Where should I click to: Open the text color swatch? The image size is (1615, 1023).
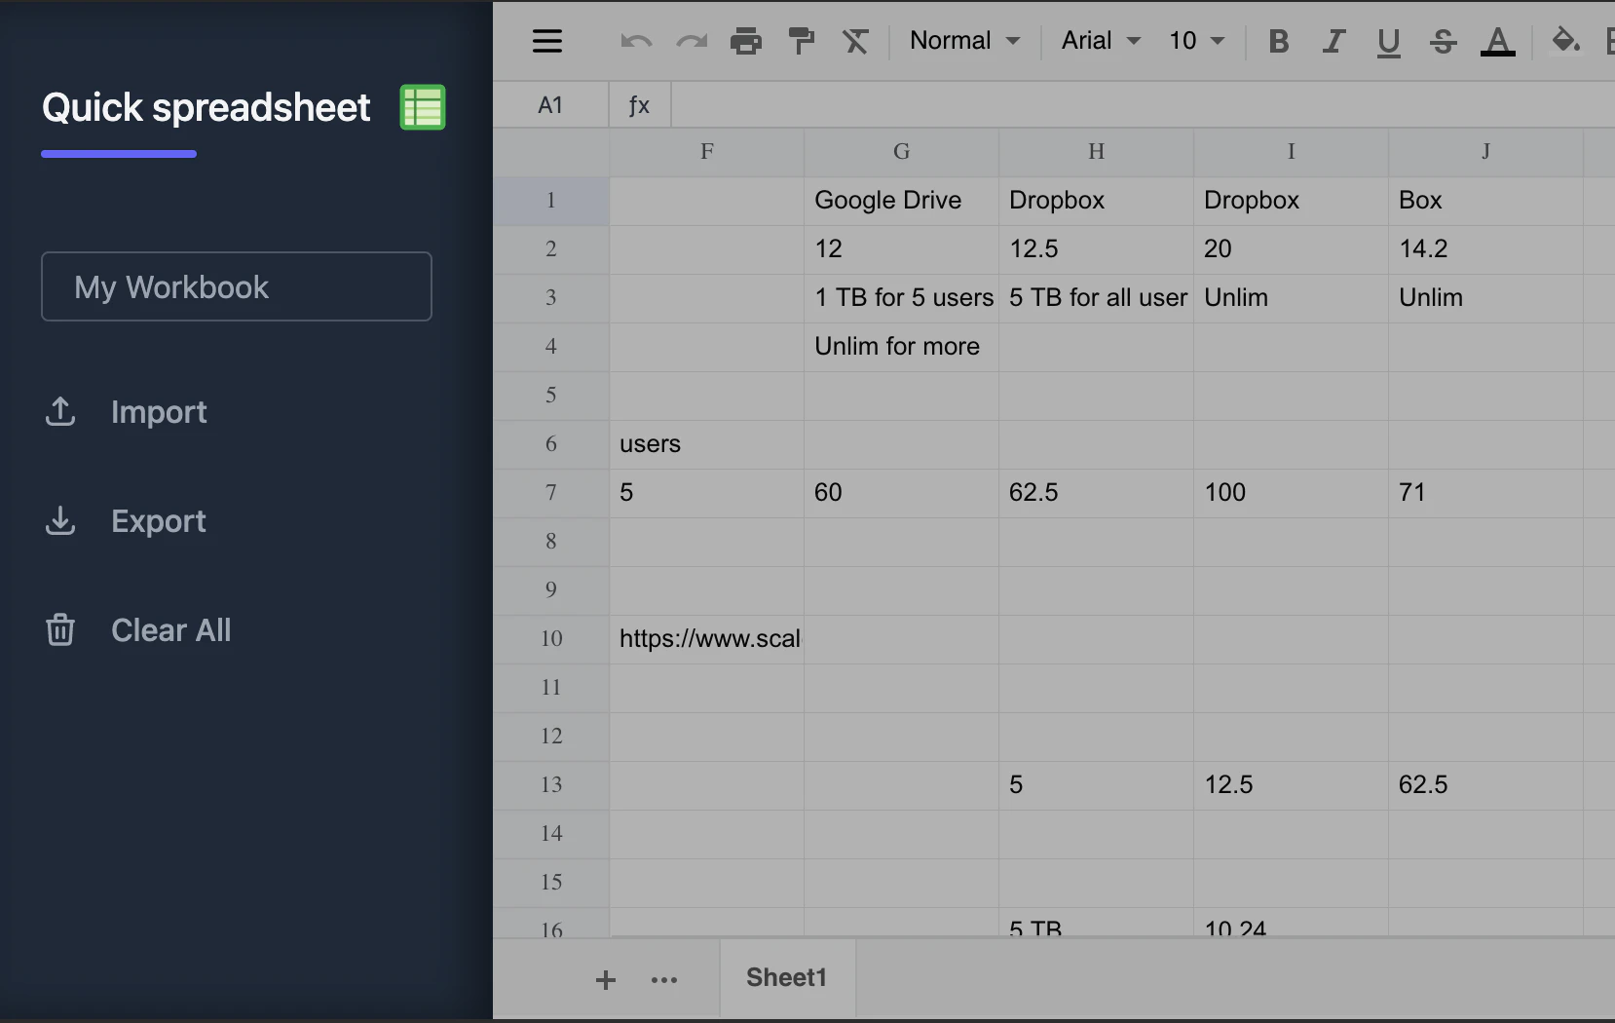[x=1497, y=41]
